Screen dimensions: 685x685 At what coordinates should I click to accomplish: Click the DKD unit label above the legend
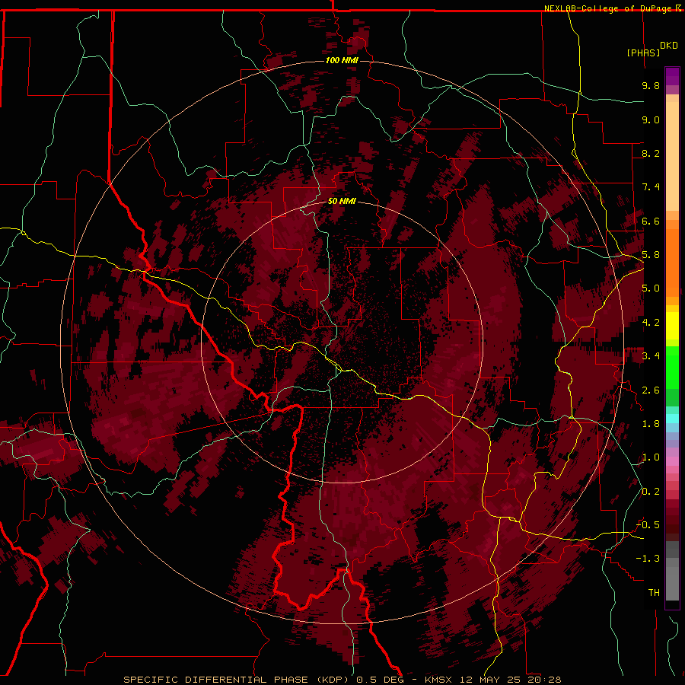click(x=669, y=46)
